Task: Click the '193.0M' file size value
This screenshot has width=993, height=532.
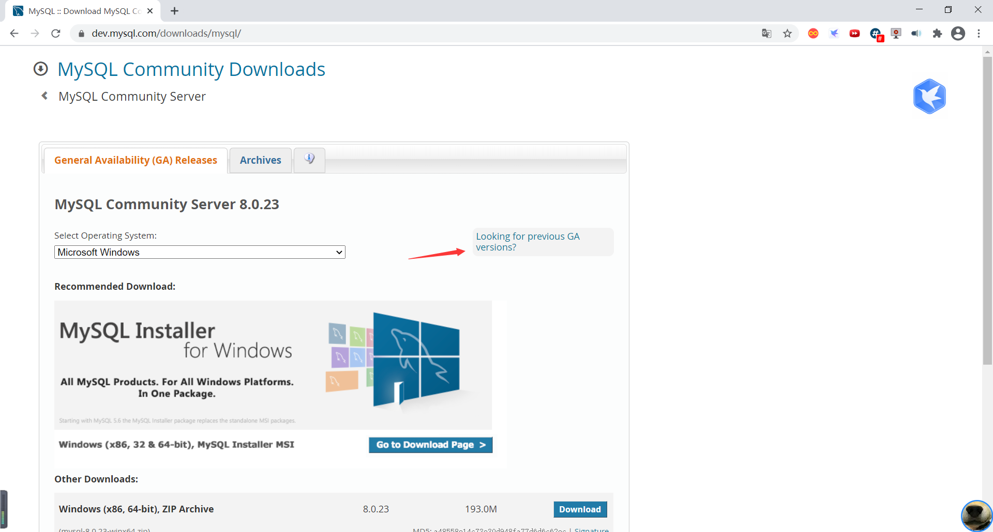Action: point(481,509)
